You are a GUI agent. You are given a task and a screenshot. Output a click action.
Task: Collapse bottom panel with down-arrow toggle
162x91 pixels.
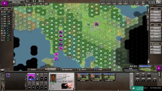pos(3,70)
